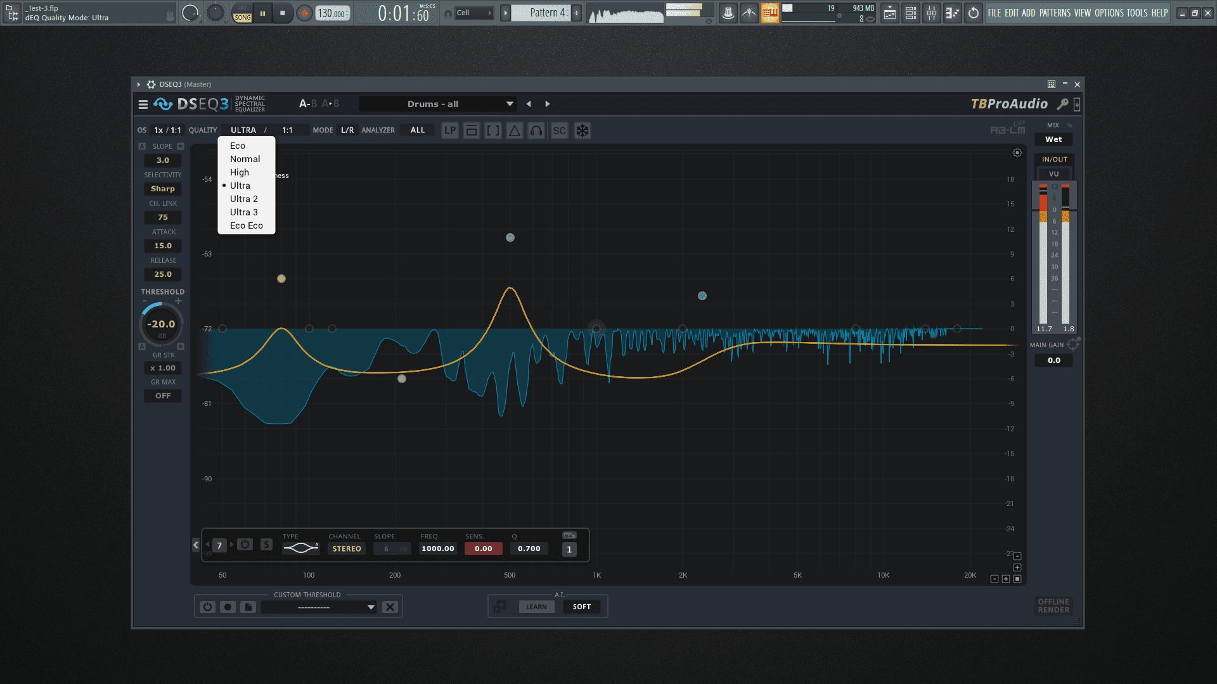Open the DSEQ3 hamburger menu
1217x684 pixels.
(143, 104)
